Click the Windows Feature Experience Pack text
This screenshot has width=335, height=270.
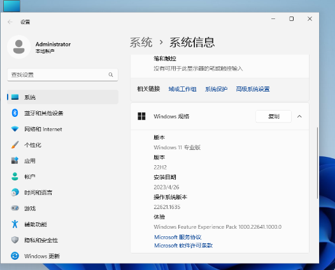click(217, 227)
